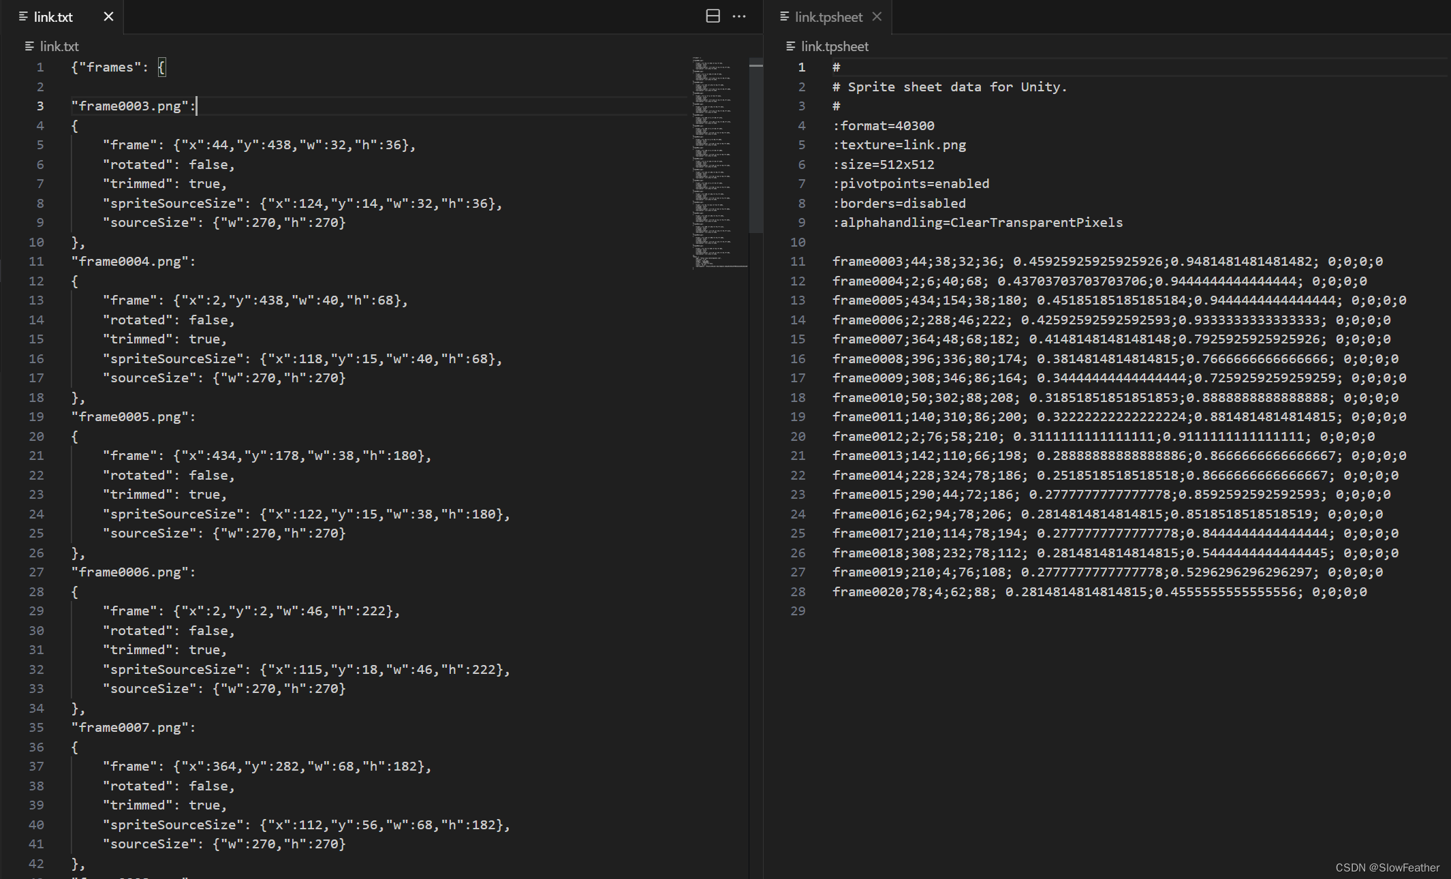Click the frame0020;78;4;62;88 row

pos(1099,591)
